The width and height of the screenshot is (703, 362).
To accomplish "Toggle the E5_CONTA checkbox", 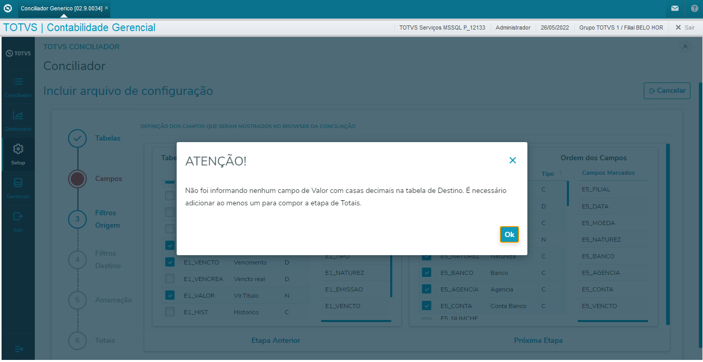I will [x=427, y=305].
